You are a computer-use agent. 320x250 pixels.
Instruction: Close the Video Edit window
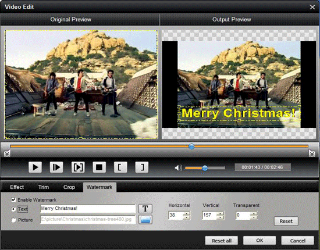tap(312, 7)
